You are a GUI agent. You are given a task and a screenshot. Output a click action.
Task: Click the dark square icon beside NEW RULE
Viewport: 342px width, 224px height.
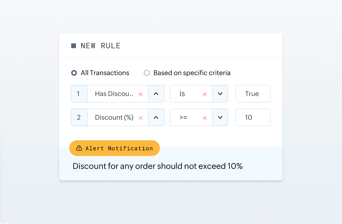tap(73, 46)
